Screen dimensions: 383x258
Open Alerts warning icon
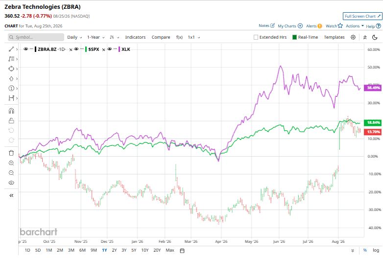coord(319,26)
